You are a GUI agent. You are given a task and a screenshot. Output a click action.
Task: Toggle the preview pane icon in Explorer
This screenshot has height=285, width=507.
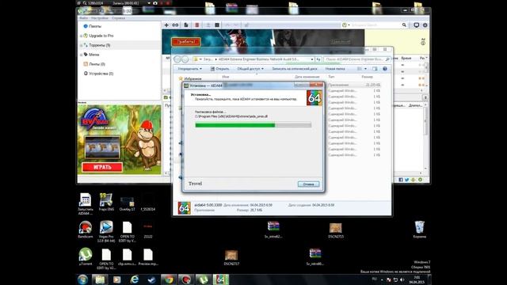click(x=375, y=69)
